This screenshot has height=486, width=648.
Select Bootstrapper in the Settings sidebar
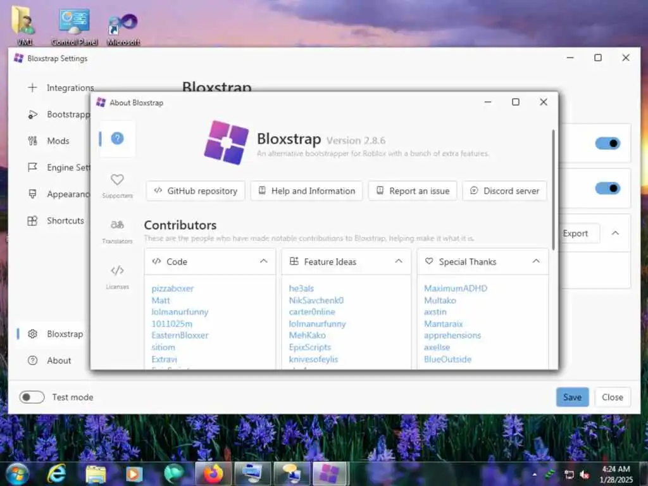click(59, 115)
